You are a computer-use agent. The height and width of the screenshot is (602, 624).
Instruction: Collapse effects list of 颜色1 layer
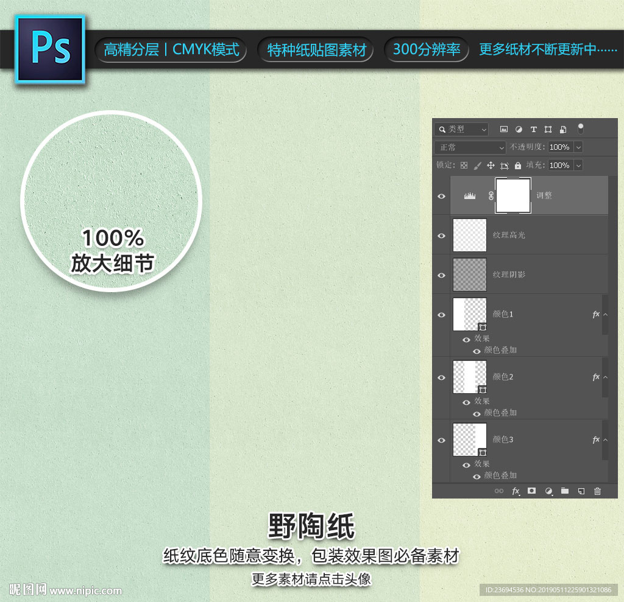coord(605,315)
